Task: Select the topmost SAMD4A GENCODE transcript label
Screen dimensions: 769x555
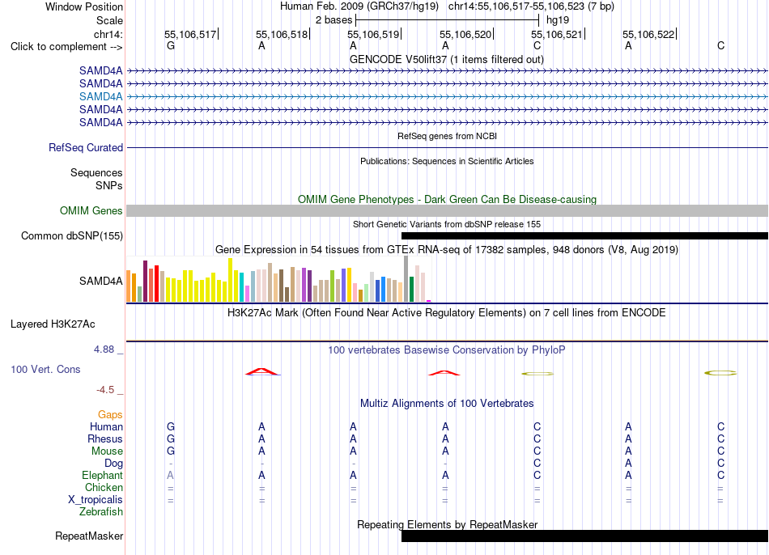Action: 101,71
